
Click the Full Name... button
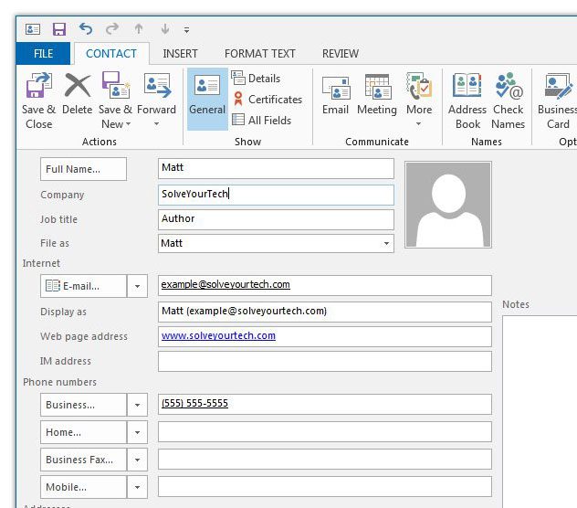[84, 169]
